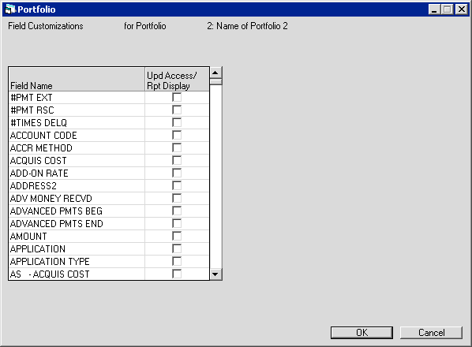Tick the ACQUIS COST checkbox

point(177,161)
